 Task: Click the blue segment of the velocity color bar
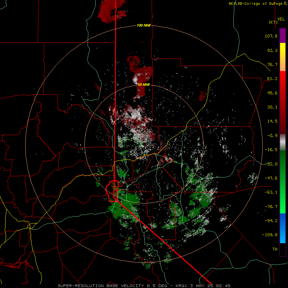283,228
